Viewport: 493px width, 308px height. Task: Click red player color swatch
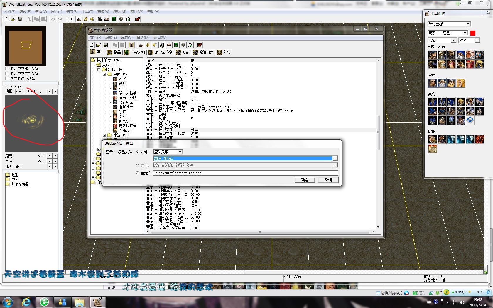click(472, 33)
